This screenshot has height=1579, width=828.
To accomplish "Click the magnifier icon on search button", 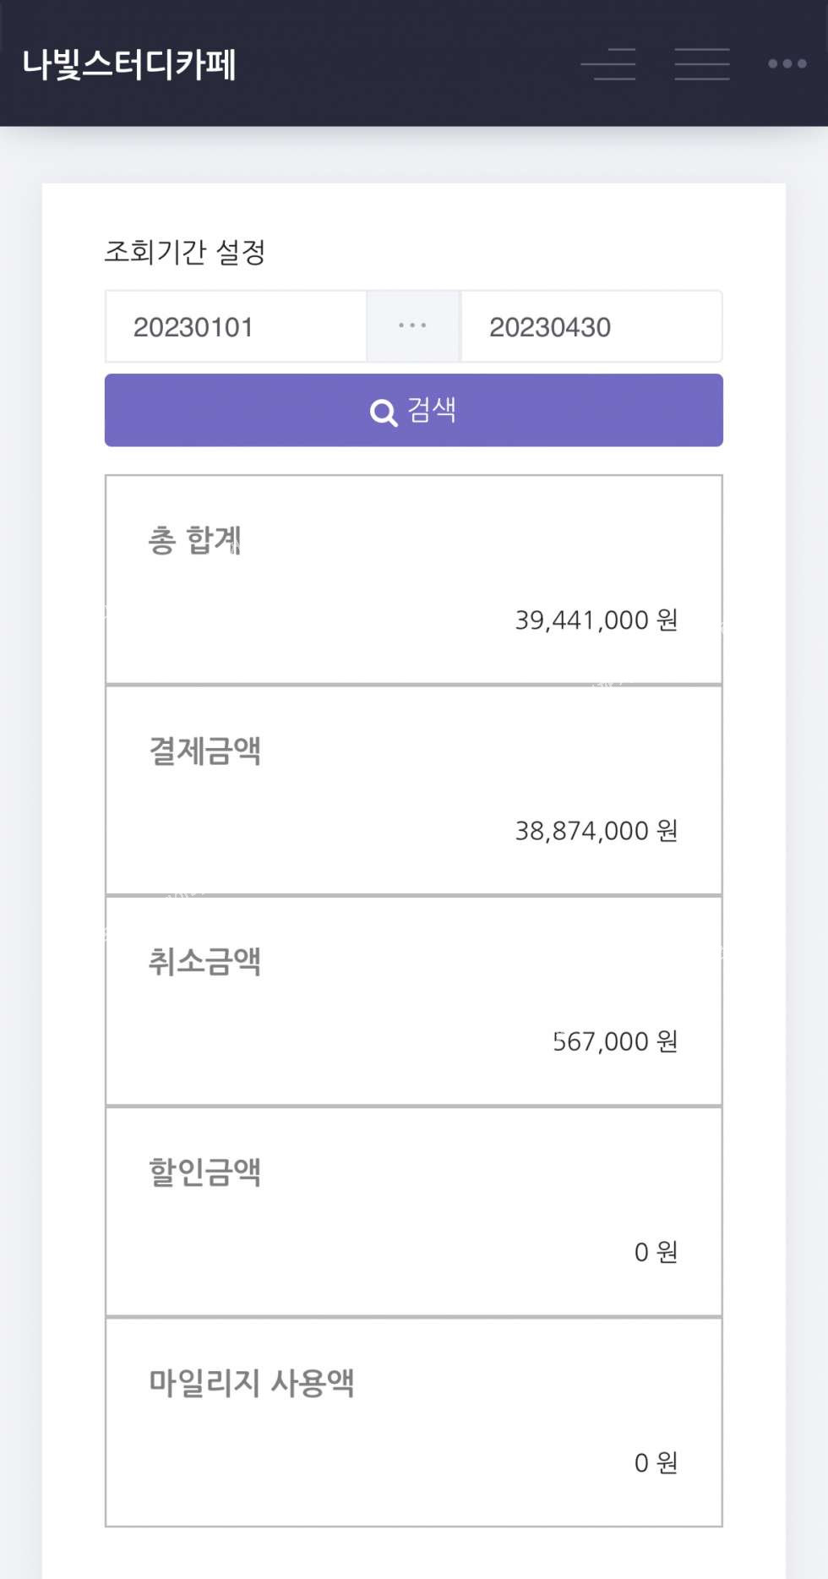I will point(384,413).
